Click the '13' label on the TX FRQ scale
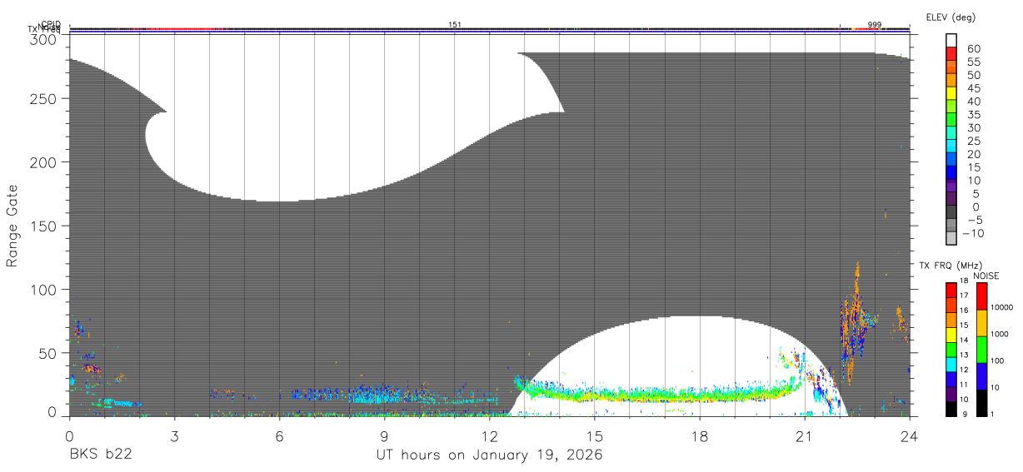This screenshot has height=472, width=1023. coord(966,355)
